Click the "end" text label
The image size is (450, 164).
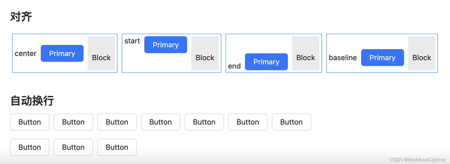tap(234, 66)
